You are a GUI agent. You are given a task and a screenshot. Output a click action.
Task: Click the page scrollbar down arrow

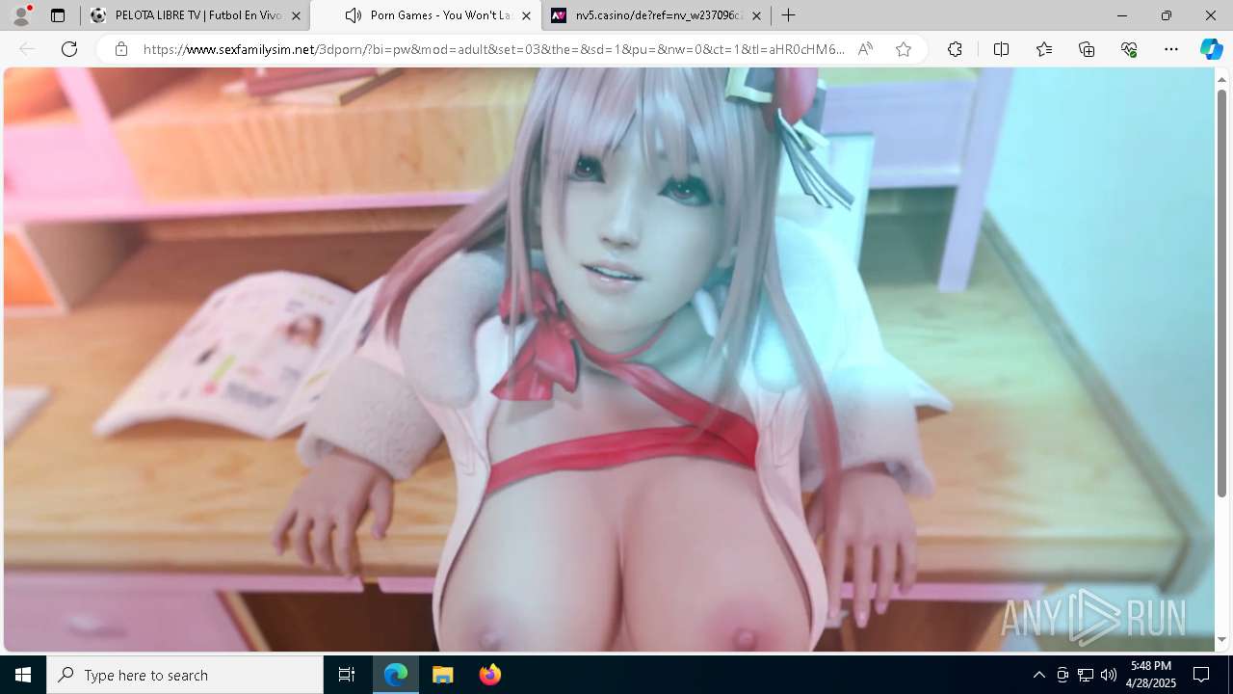pos(1222,640)
